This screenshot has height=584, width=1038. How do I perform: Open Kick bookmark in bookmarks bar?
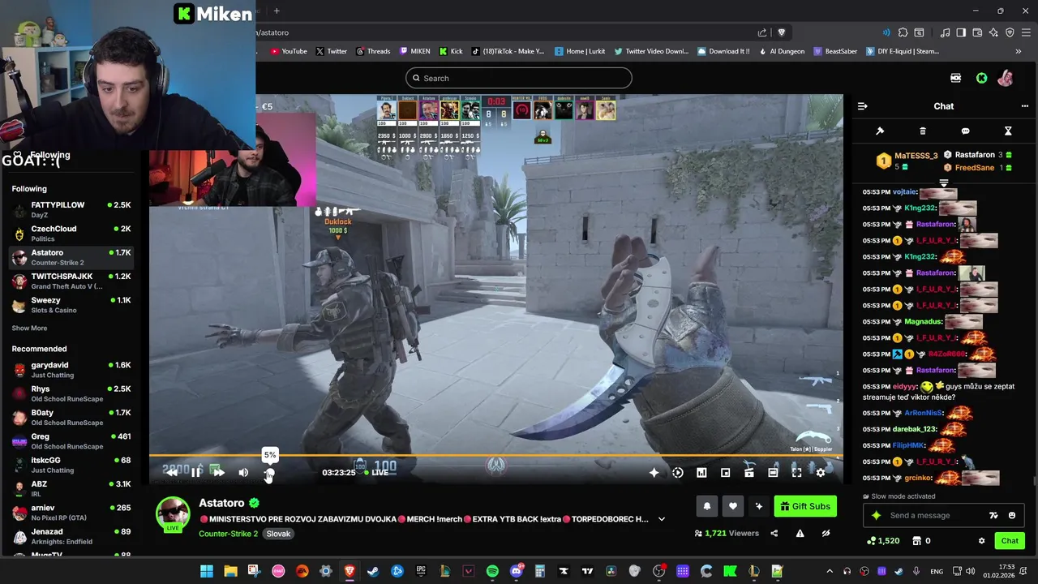(x=451, y=51)
